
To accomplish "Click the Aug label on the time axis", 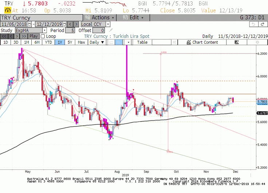I will (x=117, y=172).
